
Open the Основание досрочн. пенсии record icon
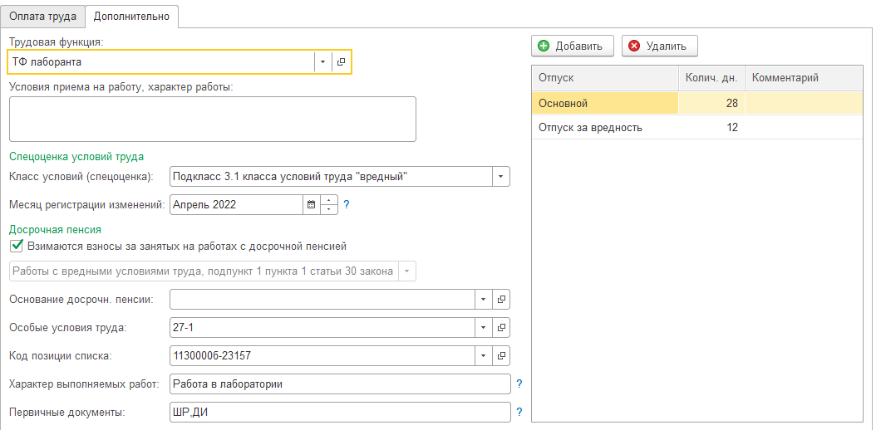(501, 299)
